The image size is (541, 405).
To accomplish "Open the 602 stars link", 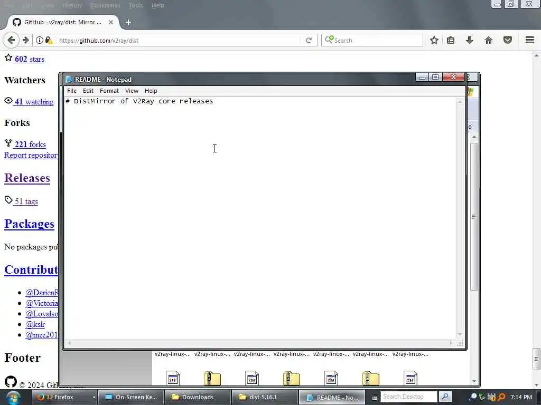I will 30,59.
